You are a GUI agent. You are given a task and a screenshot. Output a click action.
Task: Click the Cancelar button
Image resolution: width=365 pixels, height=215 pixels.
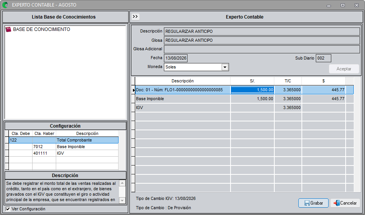coord(345,203)
